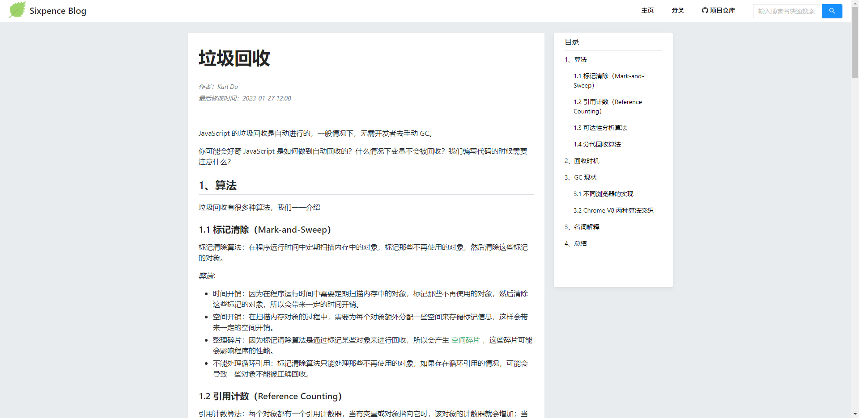
Task: Open the Sixpence Blog home title
Action: coord(58,11)
